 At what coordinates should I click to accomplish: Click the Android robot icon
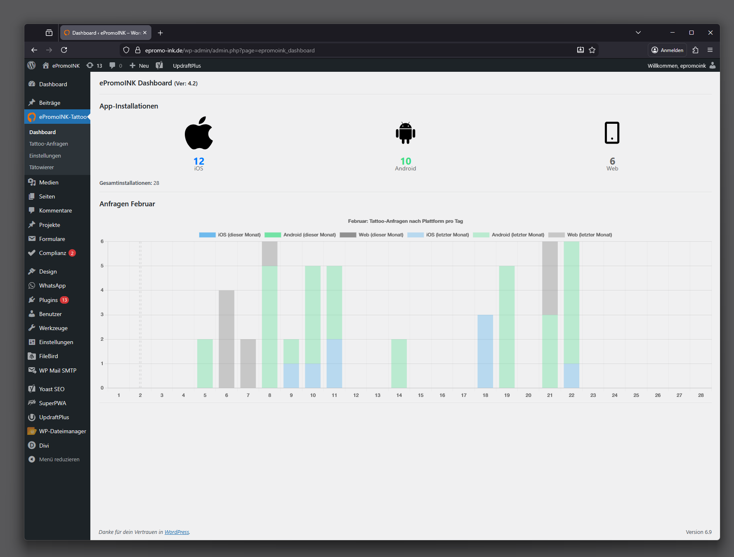pos(405,133)
